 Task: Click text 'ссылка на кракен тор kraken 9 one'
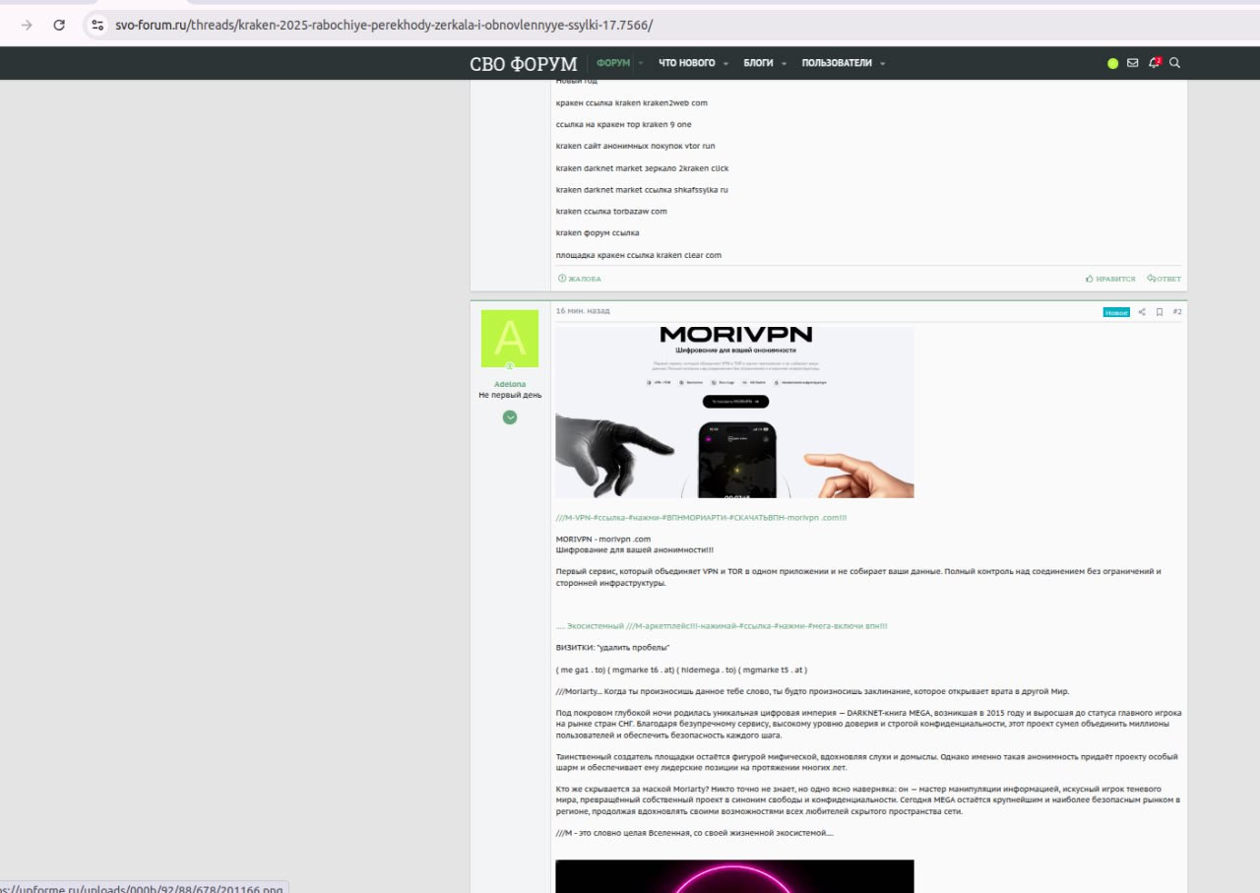click(x=624, y=125)
